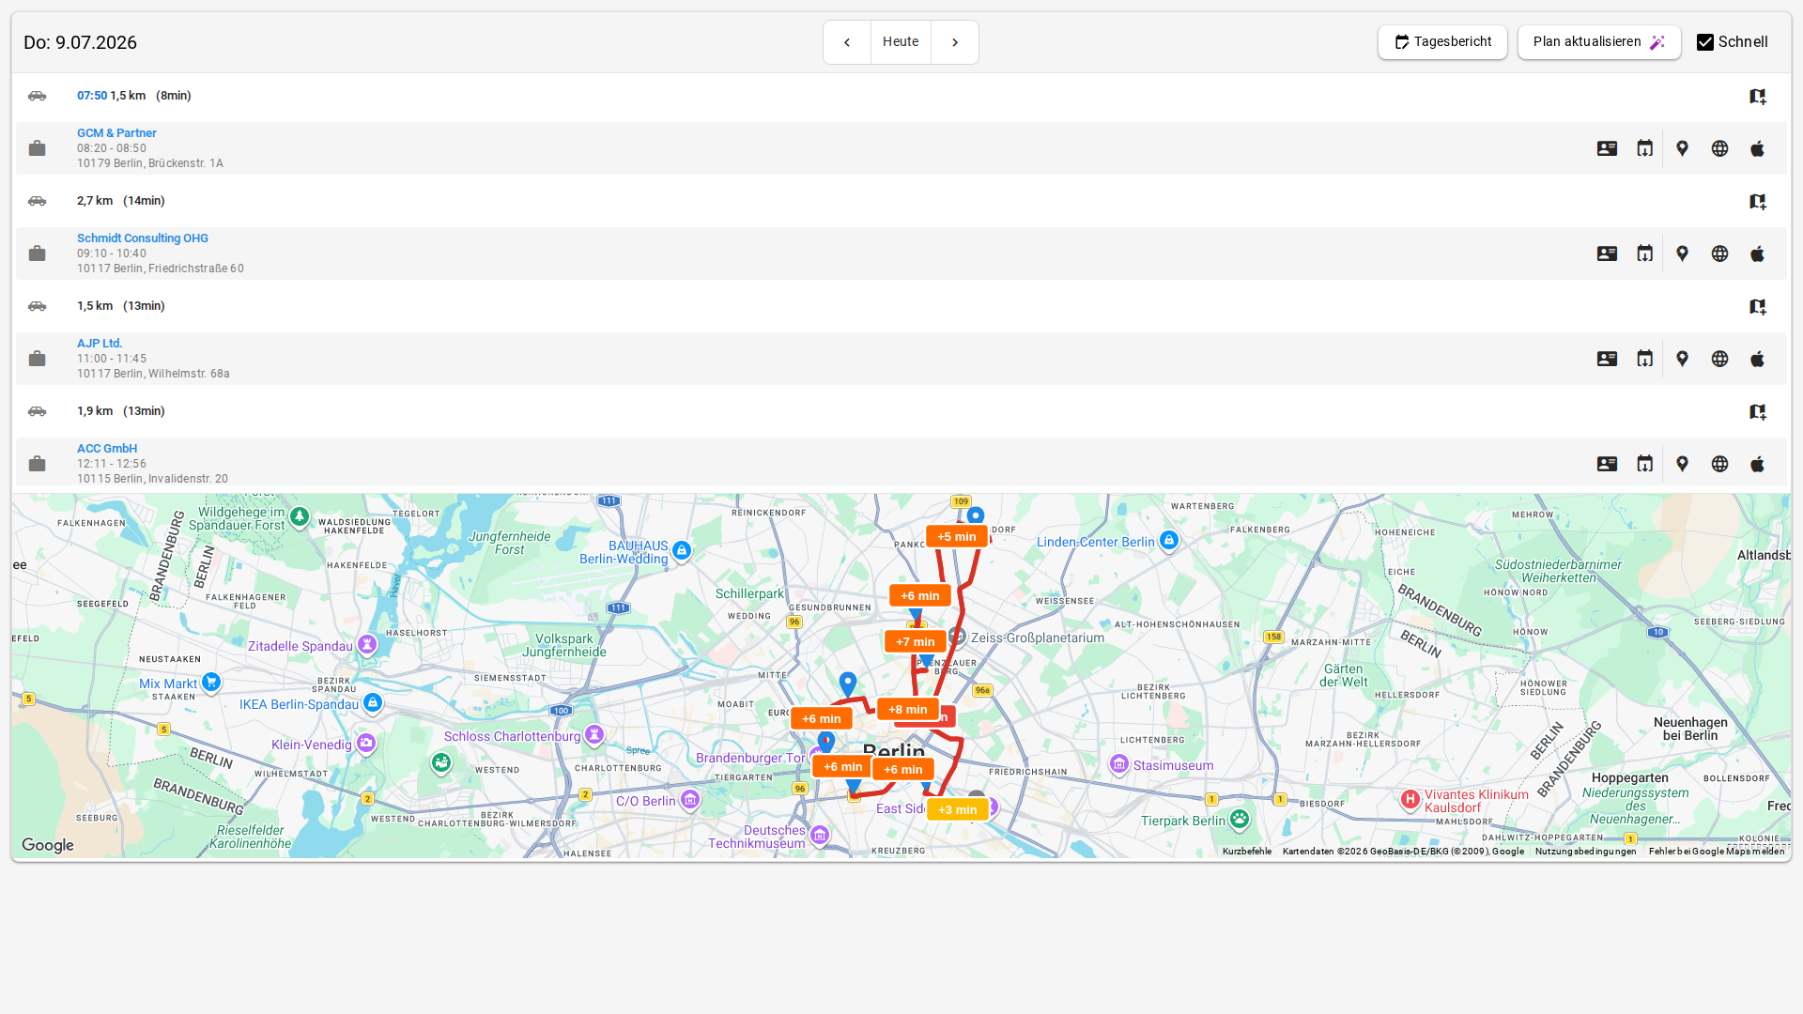
Task: Click address 10117 Berlin, Friedrichstraße 60
Action: [161, 269]
